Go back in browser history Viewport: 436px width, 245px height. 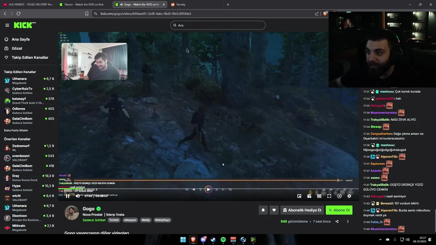coord(5,14)
